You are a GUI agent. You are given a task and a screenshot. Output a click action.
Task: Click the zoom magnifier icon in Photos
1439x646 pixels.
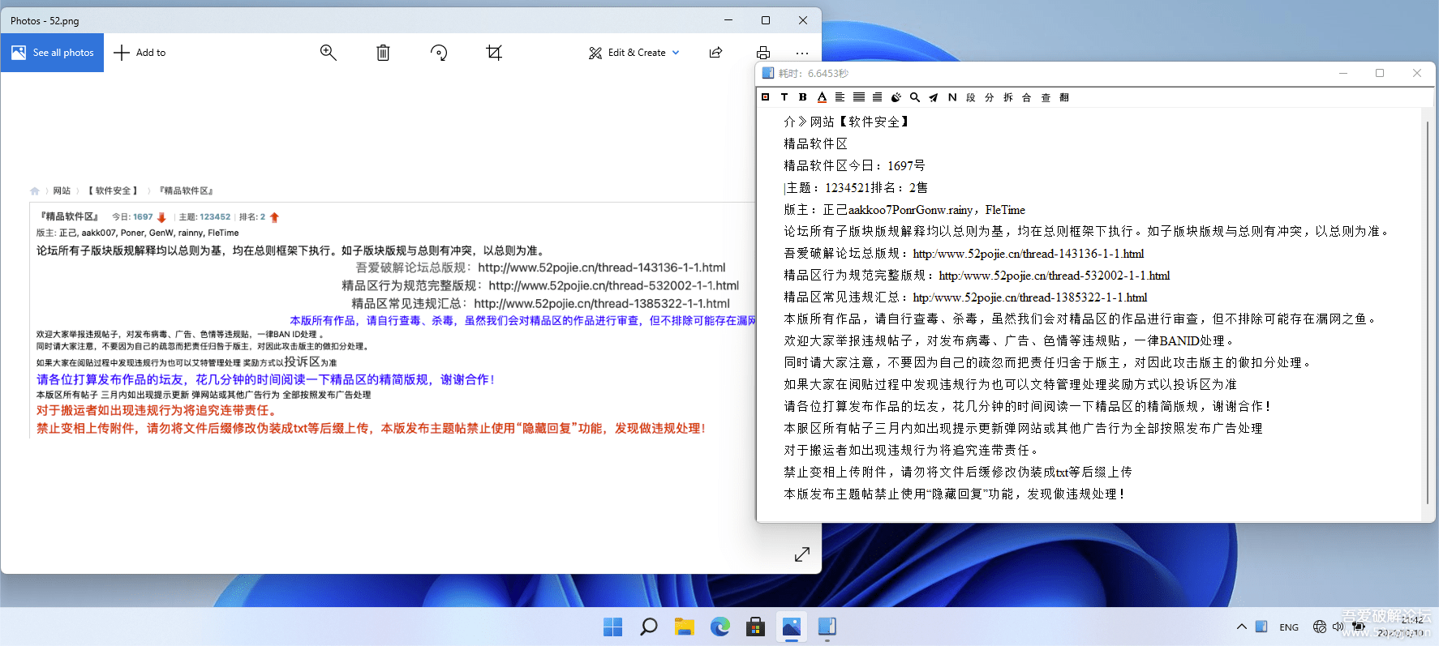point(329,53)
